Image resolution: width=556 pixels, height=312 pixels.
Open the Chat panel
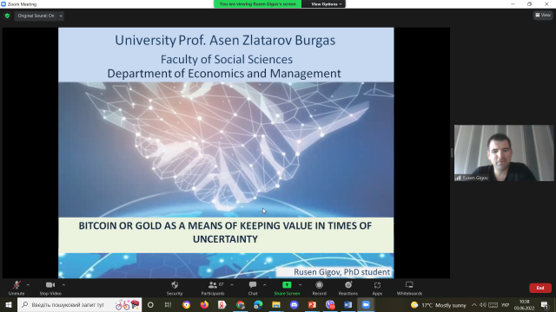[x=253, y=289]
